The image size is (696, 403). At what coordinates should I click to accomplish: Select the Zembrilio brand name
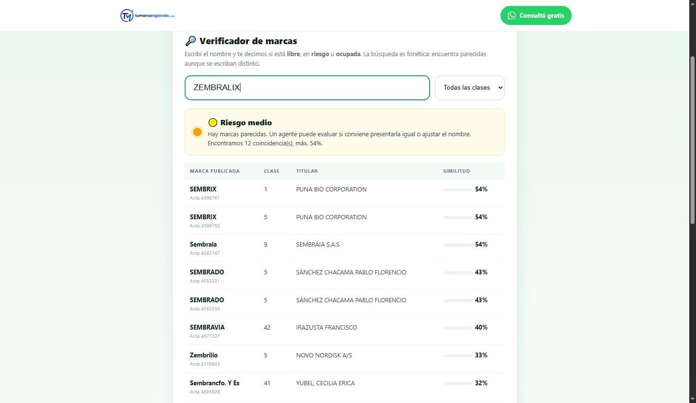(x=204, y=355)
